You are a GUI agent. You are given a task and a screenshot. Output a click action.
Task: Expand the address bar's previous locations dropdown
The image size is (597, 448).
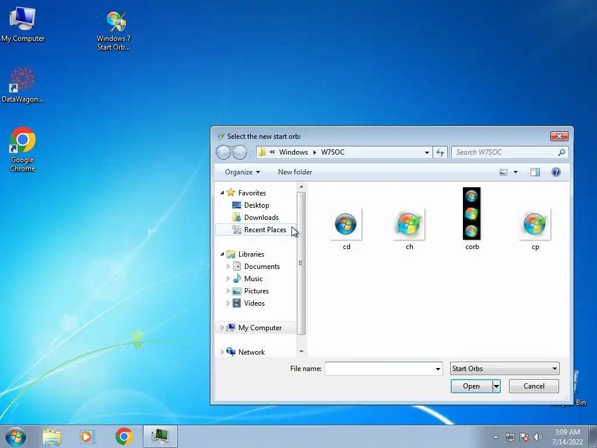pos(427,152)
